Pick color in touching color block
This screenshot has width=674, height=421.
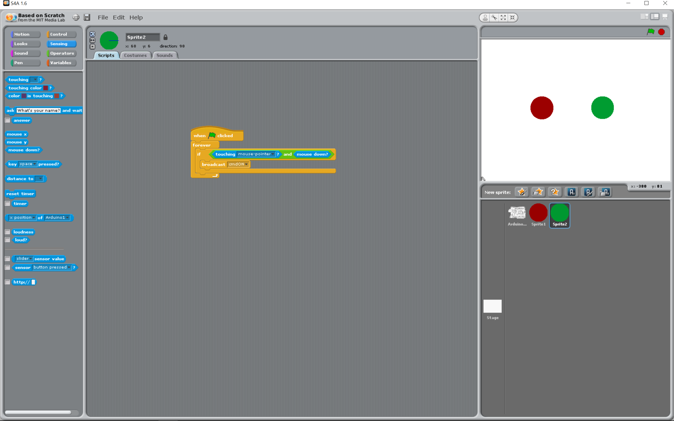click(45, 88)
